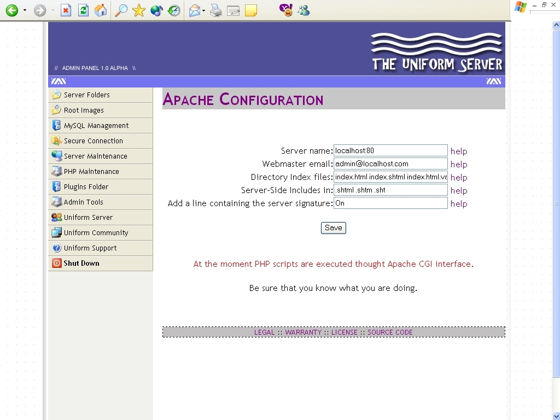
Task: Open Search with the magnifier icon
Action: pos(121,10)
